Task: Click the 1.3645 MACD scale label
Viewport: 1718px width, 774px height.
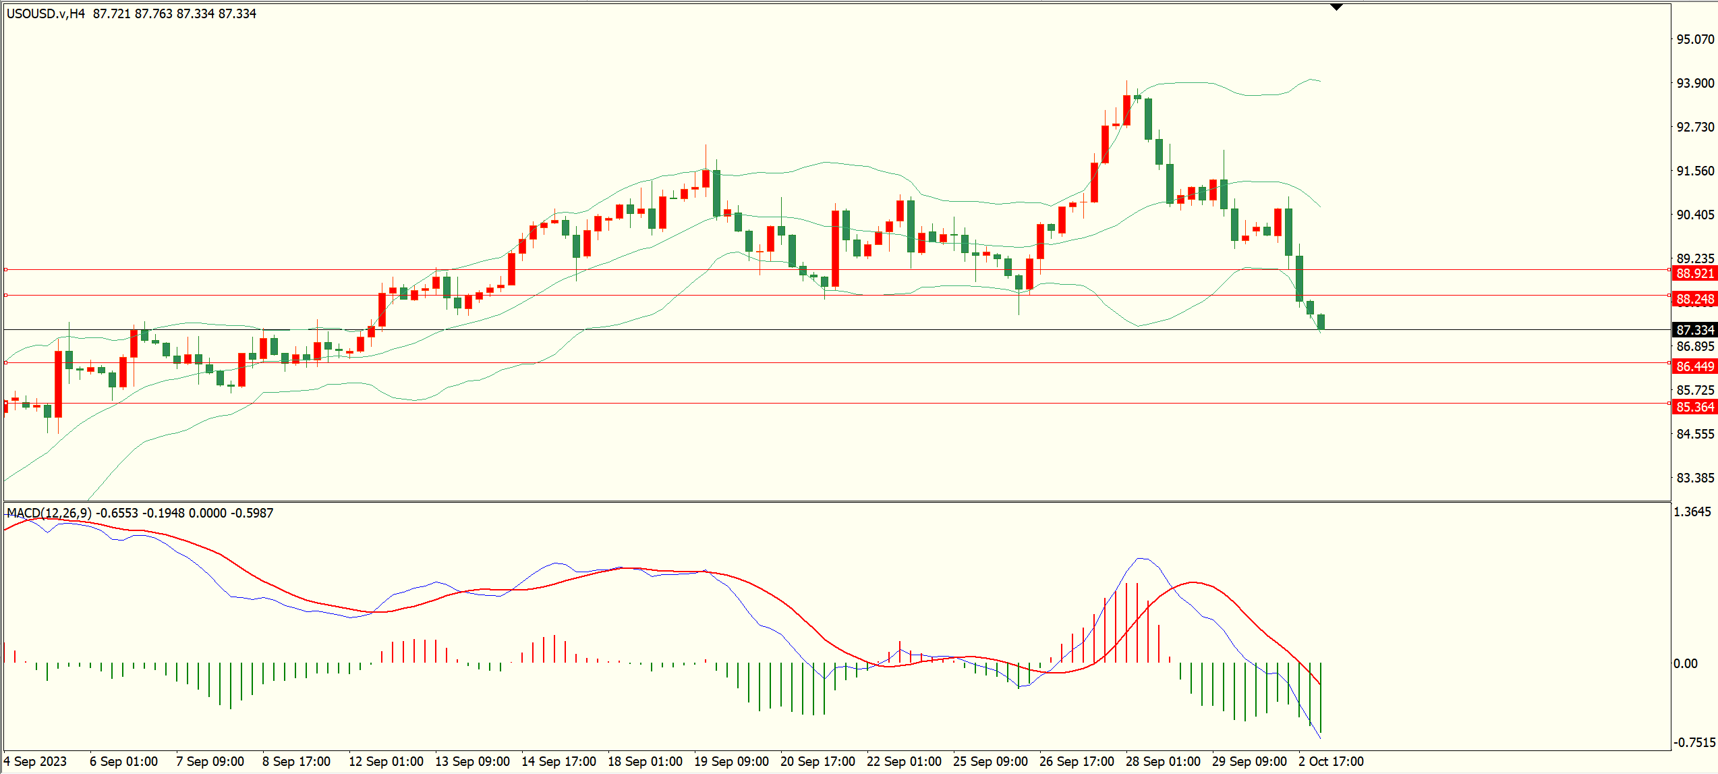Action: pos(1693,512)
